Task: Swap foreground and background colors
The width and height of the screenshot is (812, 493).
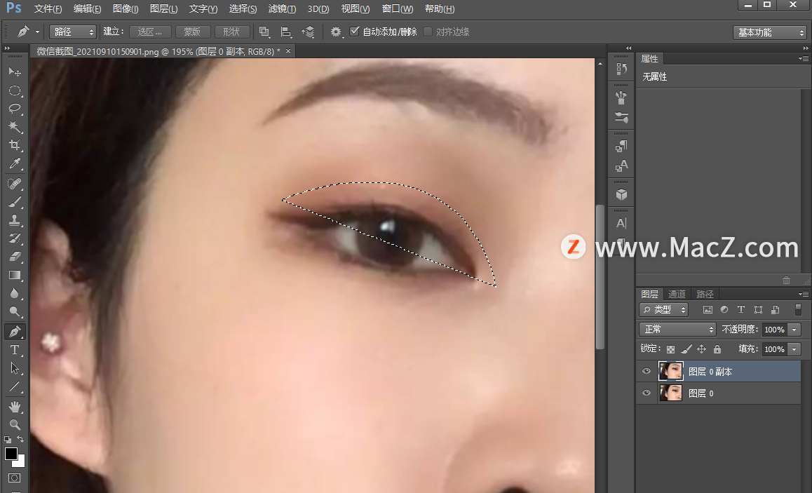Action: 21,439
